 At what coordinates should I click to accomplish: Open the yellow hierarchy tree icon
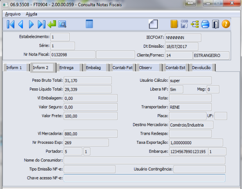[195, 24]
